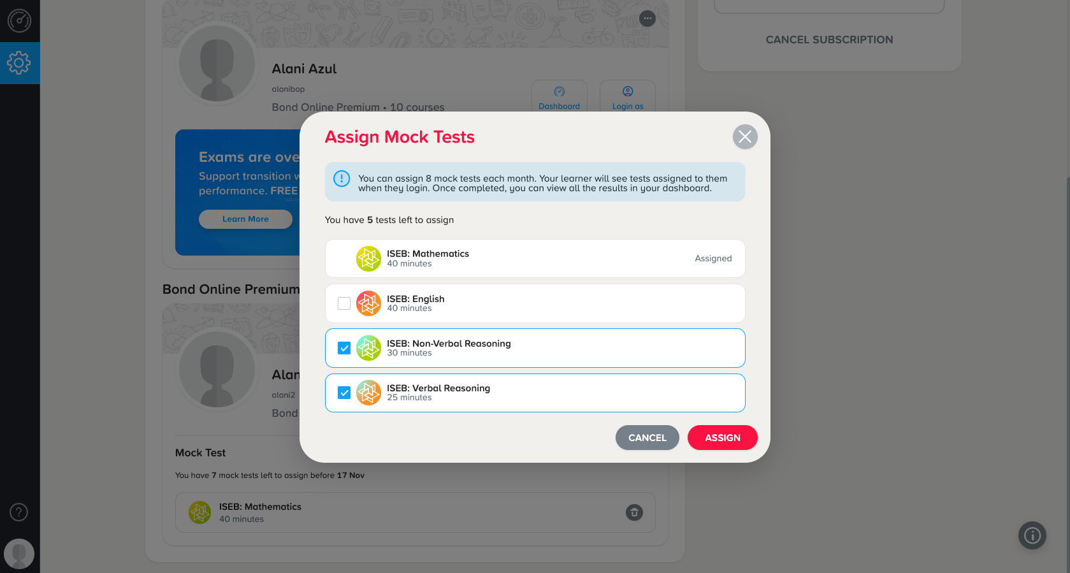1070x573 pixels.
Task: Open the dashboard gauge icon in sidebar
Action: pos(19,21)
